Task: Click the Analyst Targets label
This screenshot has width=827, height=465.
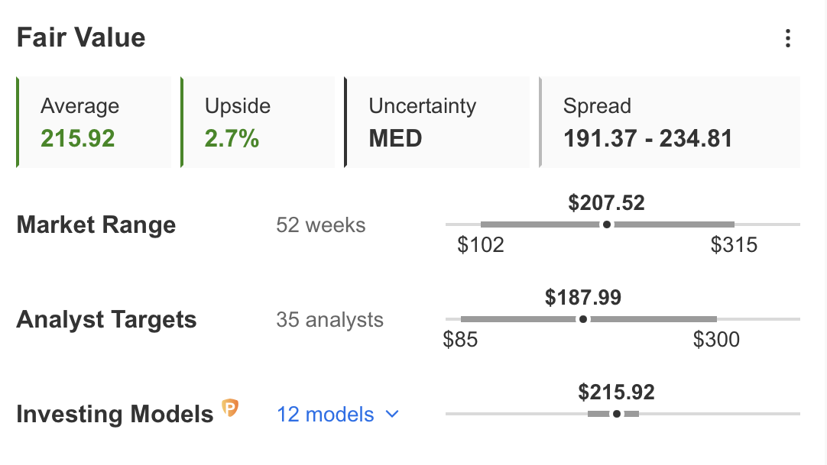Action: pos(106,320)
